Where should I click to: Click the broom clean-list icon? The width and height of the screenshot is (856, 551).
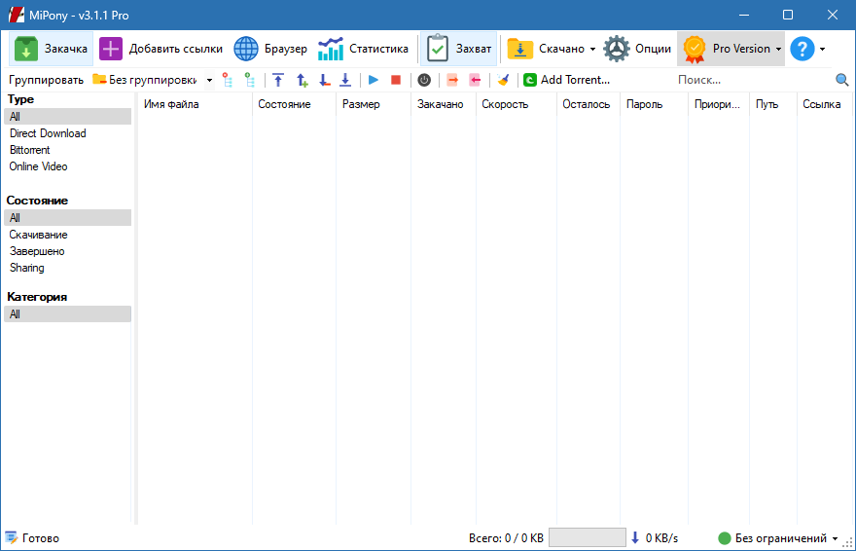tap(503, 80)
